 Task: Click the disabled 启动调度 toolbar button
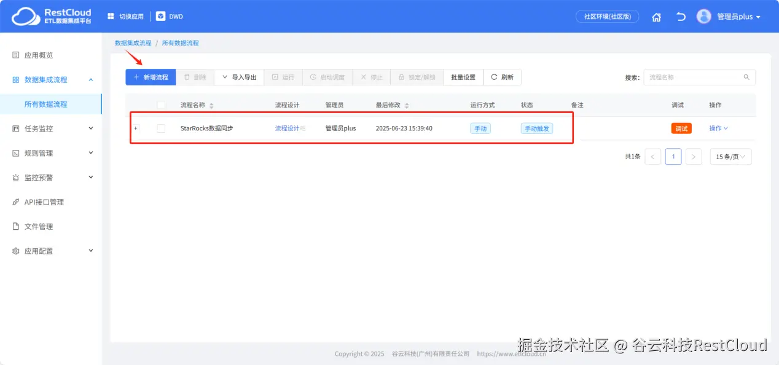[327, 77]
